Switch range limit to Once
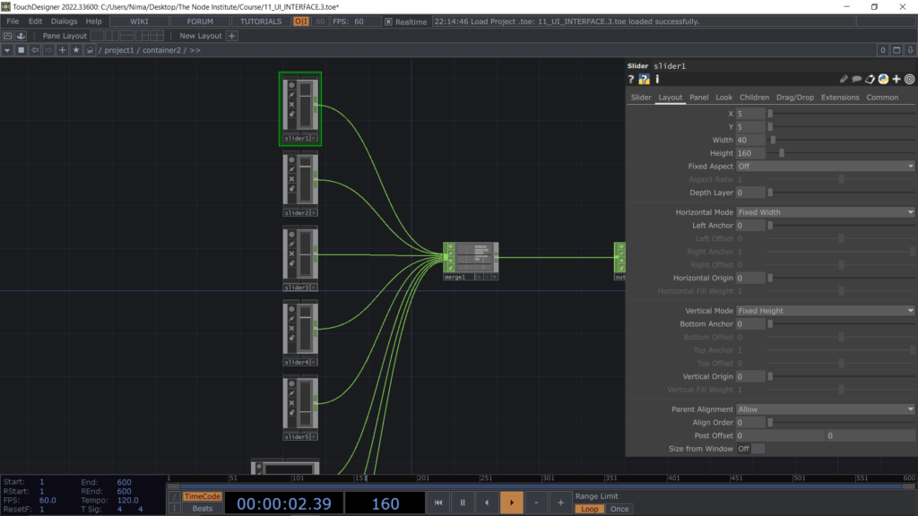This screenshot has height=516, width=918. 619,509
